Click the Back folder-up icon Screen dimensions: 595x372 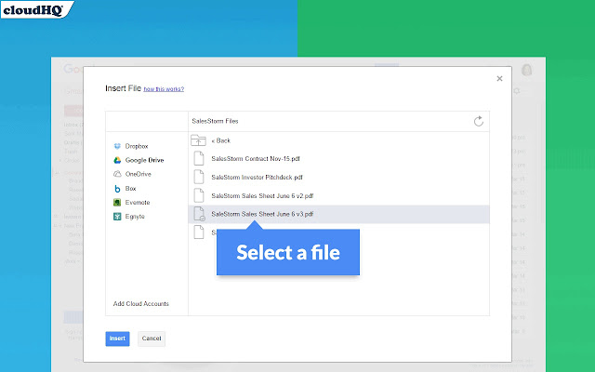coord(198,140)
